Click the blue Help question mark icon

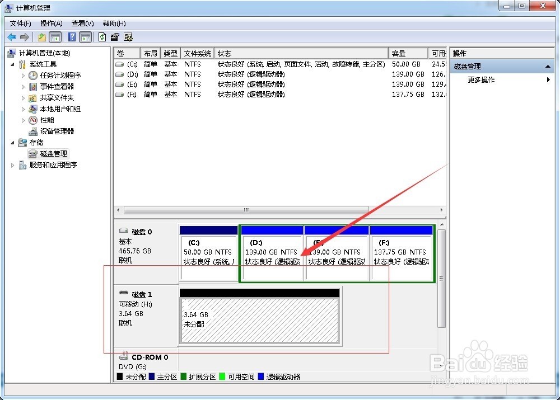72,37
